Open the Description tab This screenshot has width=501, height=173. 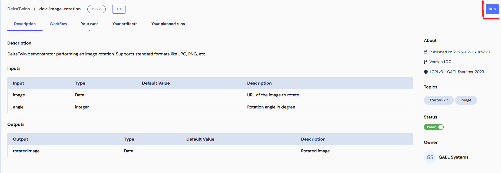(25, 24)
